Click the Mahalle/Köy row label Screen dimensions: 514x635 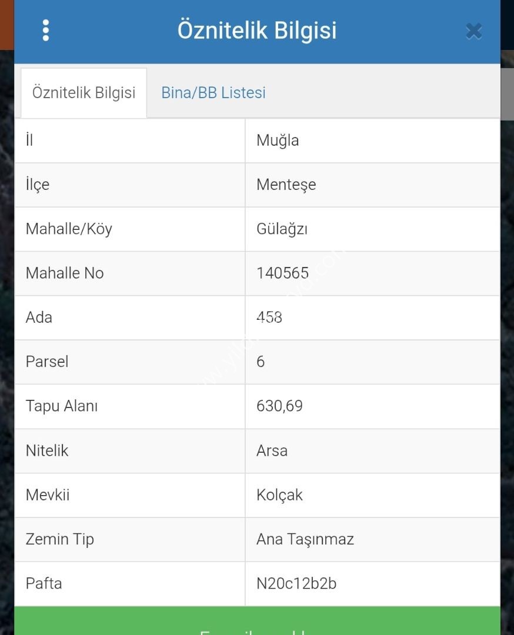69,229
